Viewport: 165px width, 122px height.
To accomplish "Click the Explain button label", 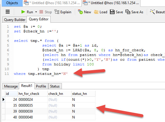I will tap(66, 12).
